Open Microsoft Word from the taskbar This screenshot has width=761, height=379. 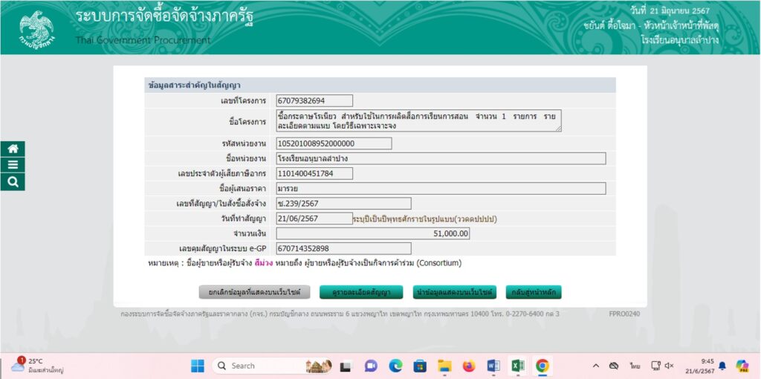click(493, 366)
